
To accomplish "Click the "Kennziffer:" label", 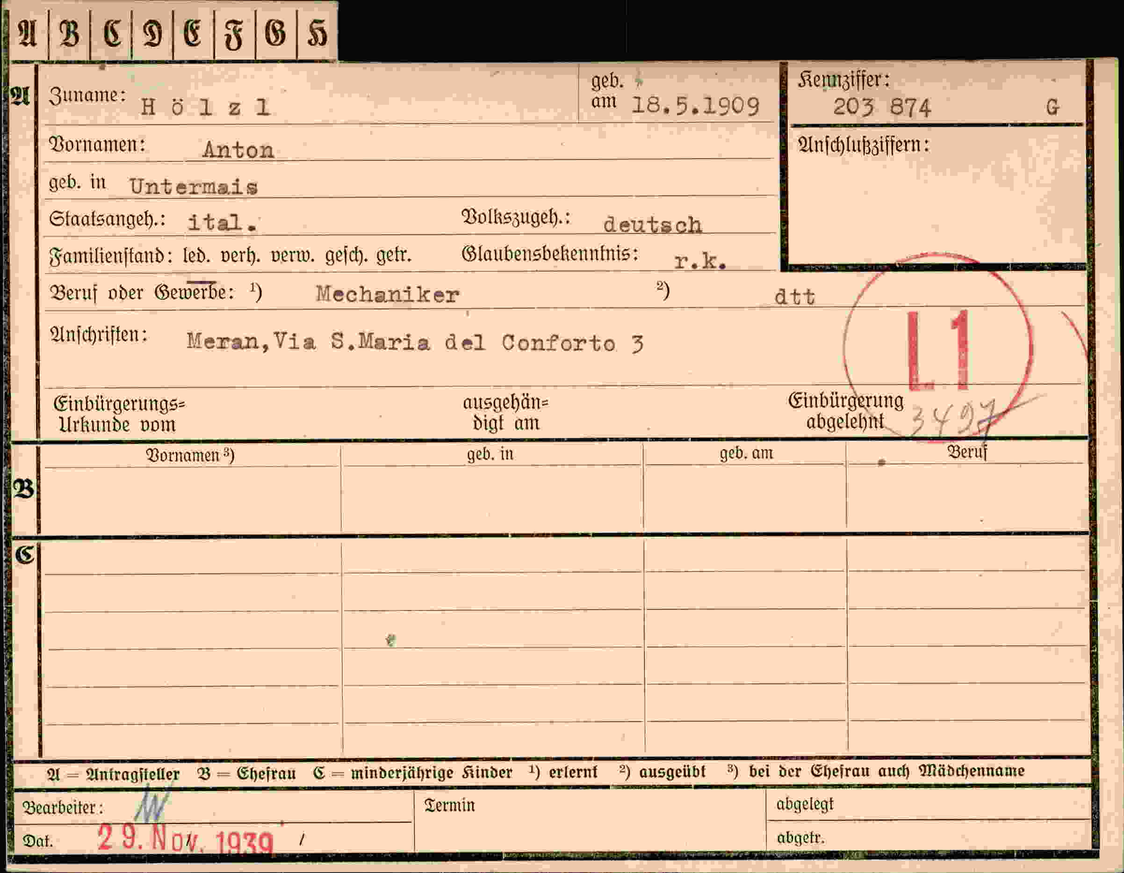I will [843, 80].
